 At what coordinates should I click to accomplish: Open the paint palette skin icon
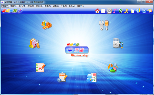click(x=150, y=11)
